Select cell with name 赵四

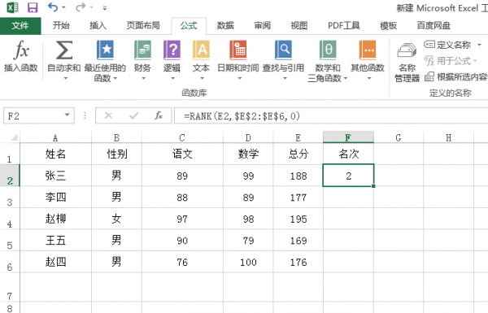pyautogui.click(x=55, y=262)
